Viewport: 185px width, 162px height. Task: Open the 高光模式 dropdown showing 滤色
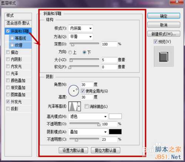pos(88,117)
